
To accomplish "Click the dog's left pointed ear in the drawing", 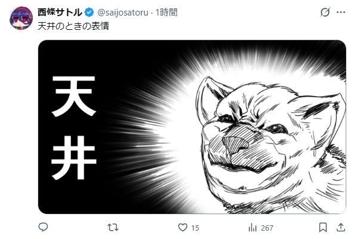I will tap(209, 97).
